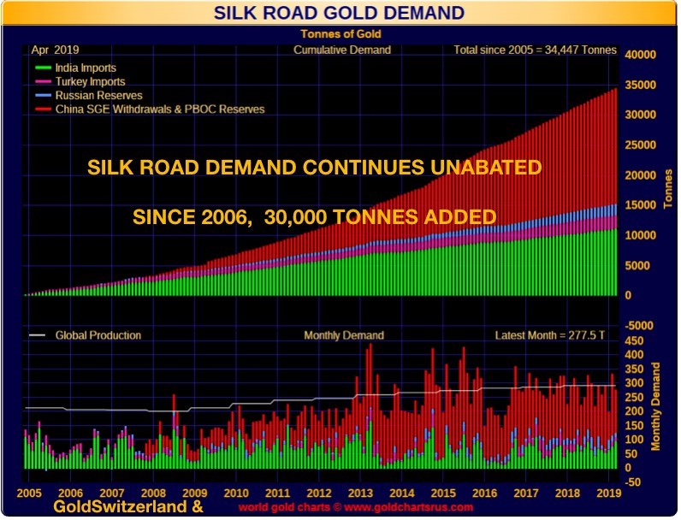The height and width of the screenshot is (520, 681).
Task: Click the Cumulative Demand chart label
Action: (x=341, y=50)
